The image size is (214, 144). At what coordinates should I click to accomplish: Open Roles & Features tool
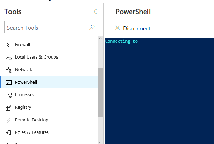pyautogui.click(x=49, y=132)
